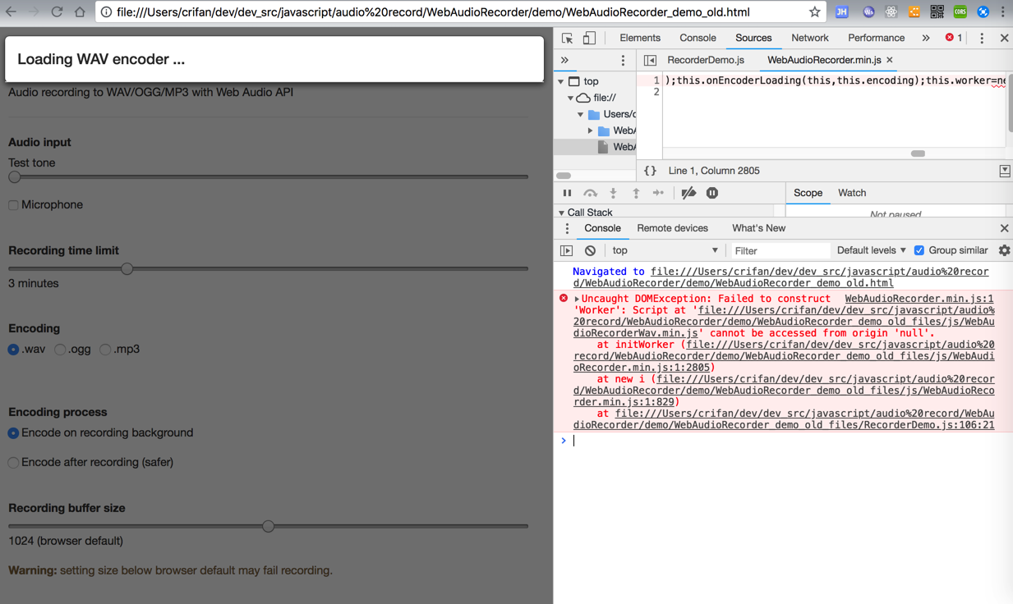1013x604 pixels.
Task: Uncheck the Group similar checkbox
Action: 919,250
